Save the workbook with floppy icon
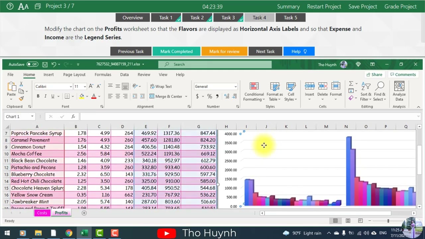The width and height of the screenshot is (425, 239). (45, 64)
